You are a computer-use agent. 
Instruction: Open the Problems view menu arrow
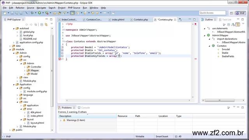(234, 107)
